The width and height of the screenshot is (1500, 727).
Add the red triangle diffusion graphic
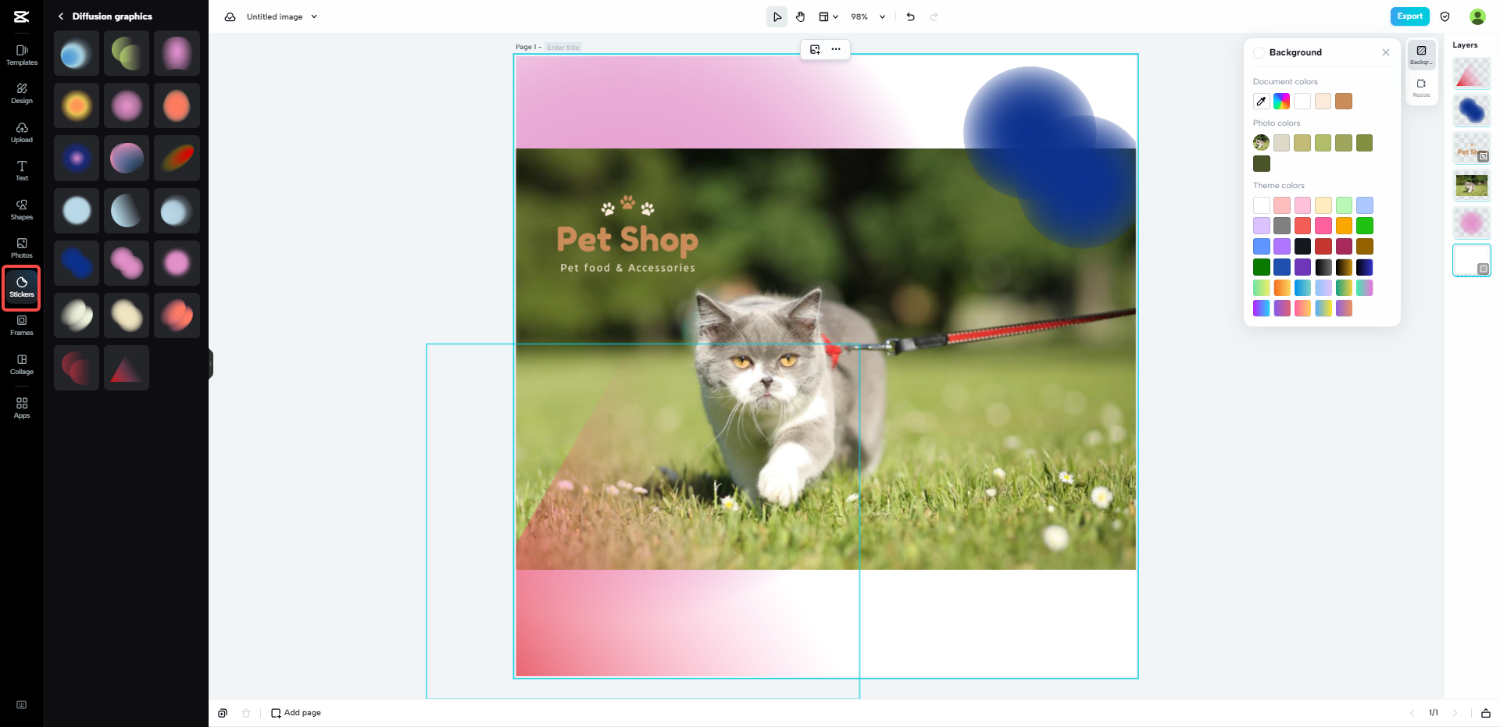[x=127, y=368]
